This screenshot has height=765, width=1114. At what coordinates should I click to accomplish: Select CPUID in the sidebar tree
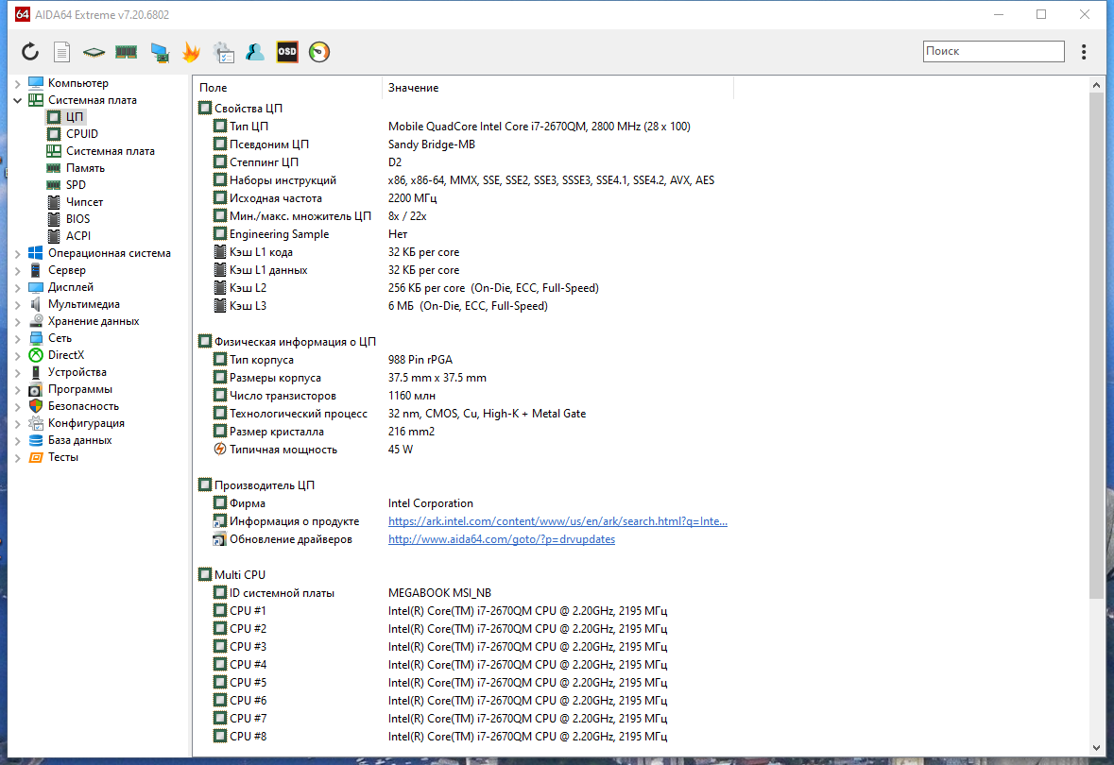81,134
